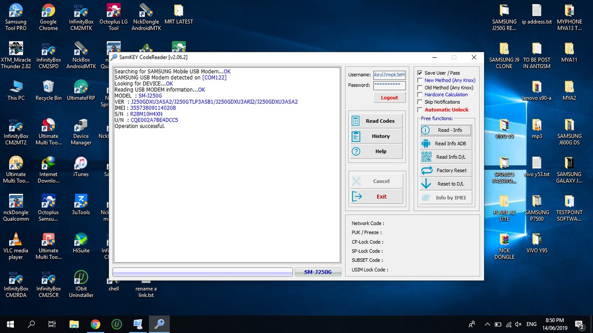Click Operation successful log line
Viewport: 593px width, 333px height.
[x=139, y=126]
